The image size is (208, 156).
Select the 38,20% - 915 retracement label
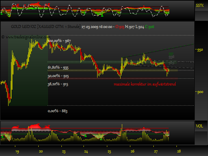tap(58, 84)
